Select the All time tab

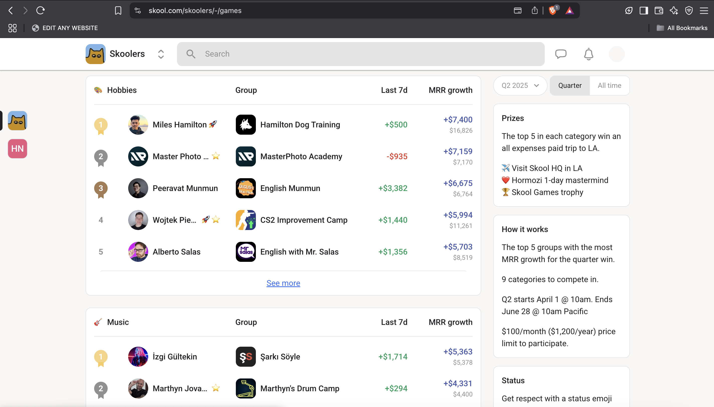(x=609, y=86)
